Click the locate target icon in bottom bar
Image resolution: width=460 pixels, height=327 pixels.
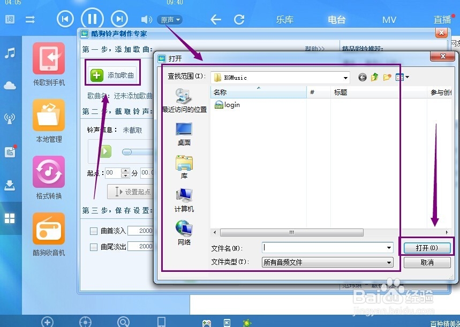85,322
